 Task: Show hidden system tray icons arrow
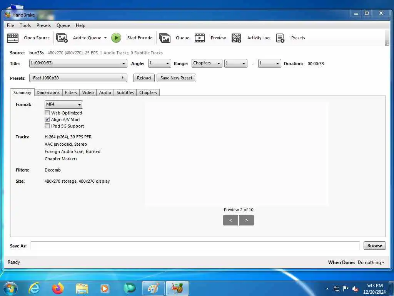pyautogui.click(x=327, y=289)
